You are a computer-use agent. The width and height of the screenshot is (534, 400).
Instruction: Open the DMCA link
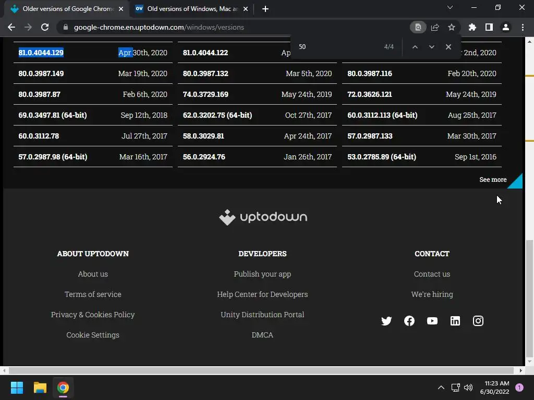tap(262, 335)
